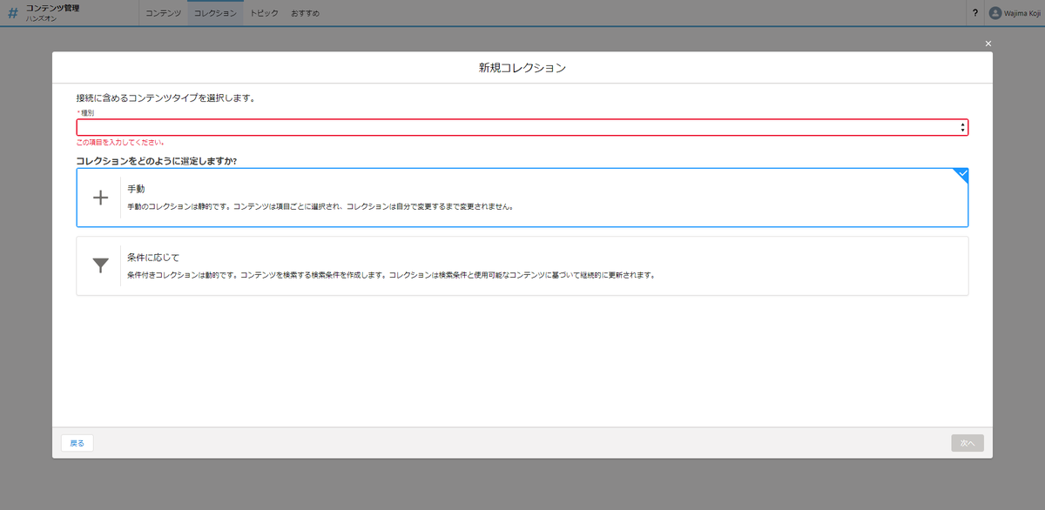Select the 条件に応じて collection option
This screenshot has width=1045, height=510.
tap(522, 265)
